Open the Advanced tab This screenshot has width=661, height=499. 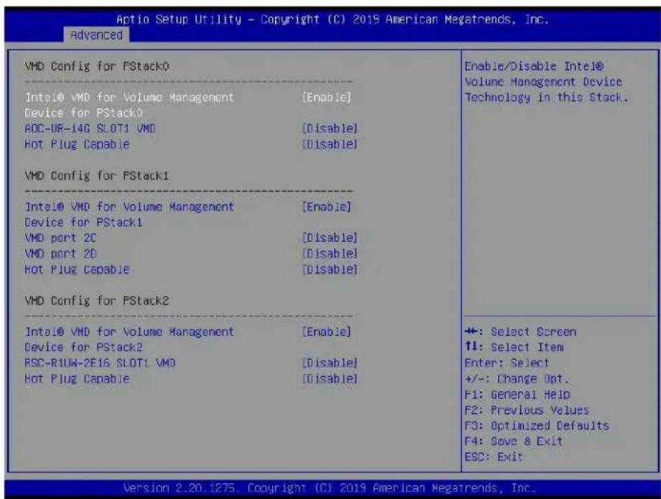click(x=96, y=34)
